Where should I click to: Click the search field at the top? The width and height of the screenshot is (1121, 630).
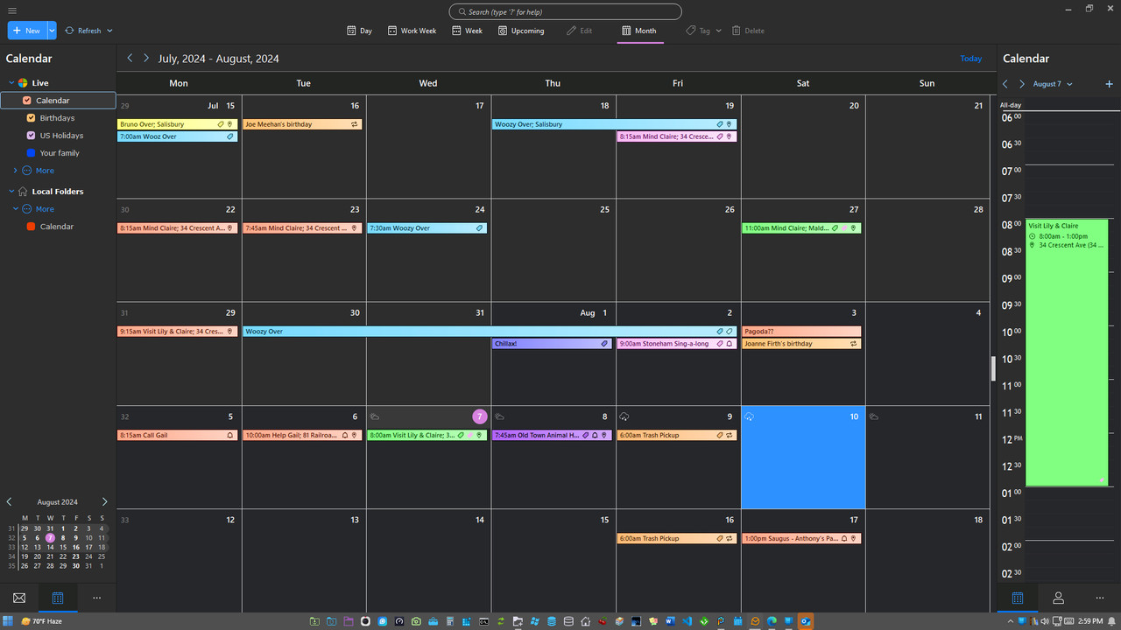tap(565, 11)
